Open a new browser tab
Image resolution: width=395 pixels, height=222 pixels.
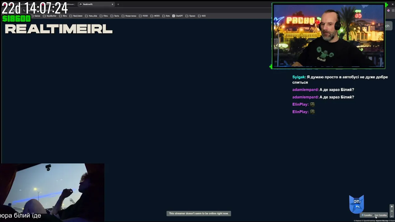point(118,4)
